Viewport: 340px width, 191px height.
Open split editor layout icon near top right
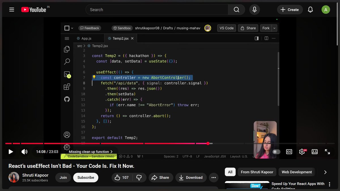266,38
